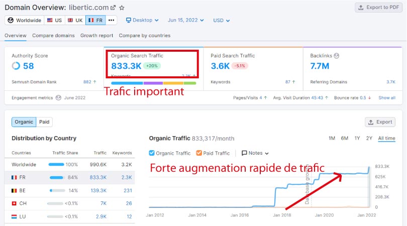
Task: Click the FR flag in country table row
Action: [x=14, y=177]
